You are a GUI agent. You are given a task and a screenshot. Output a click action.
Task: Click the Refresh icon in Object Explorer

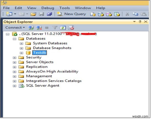click(63, 28)
